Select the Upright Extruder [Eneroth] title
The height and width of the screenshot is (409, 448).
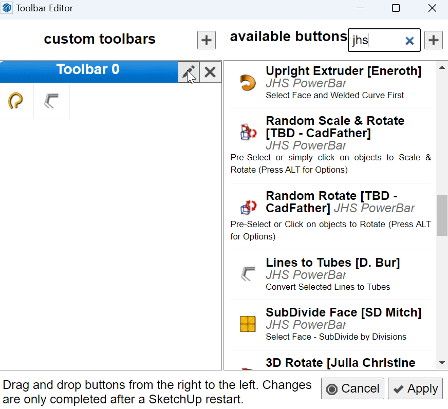(x=343, y=71)
